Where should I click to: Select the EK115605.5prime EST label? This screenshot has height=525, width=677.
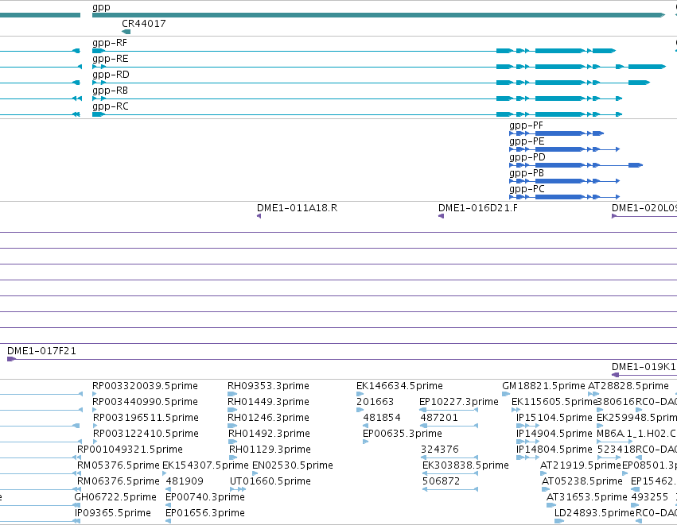click(554, 402)
